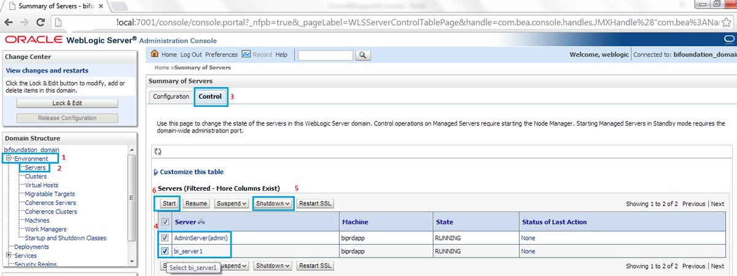Open the top Suspend dropdown

tap(232, 203)
